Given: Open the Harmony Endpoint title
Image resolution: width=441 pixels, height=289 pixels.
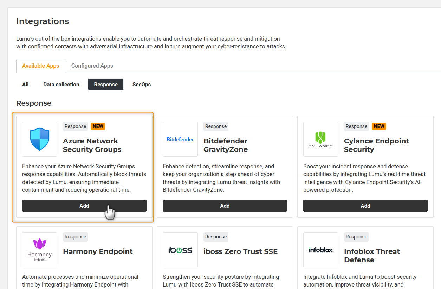Looking at the screenshot, I should (x=98, y=251).
